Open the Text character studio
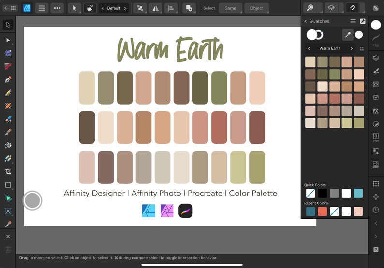 pyautogui.click(x=376, y=137)
